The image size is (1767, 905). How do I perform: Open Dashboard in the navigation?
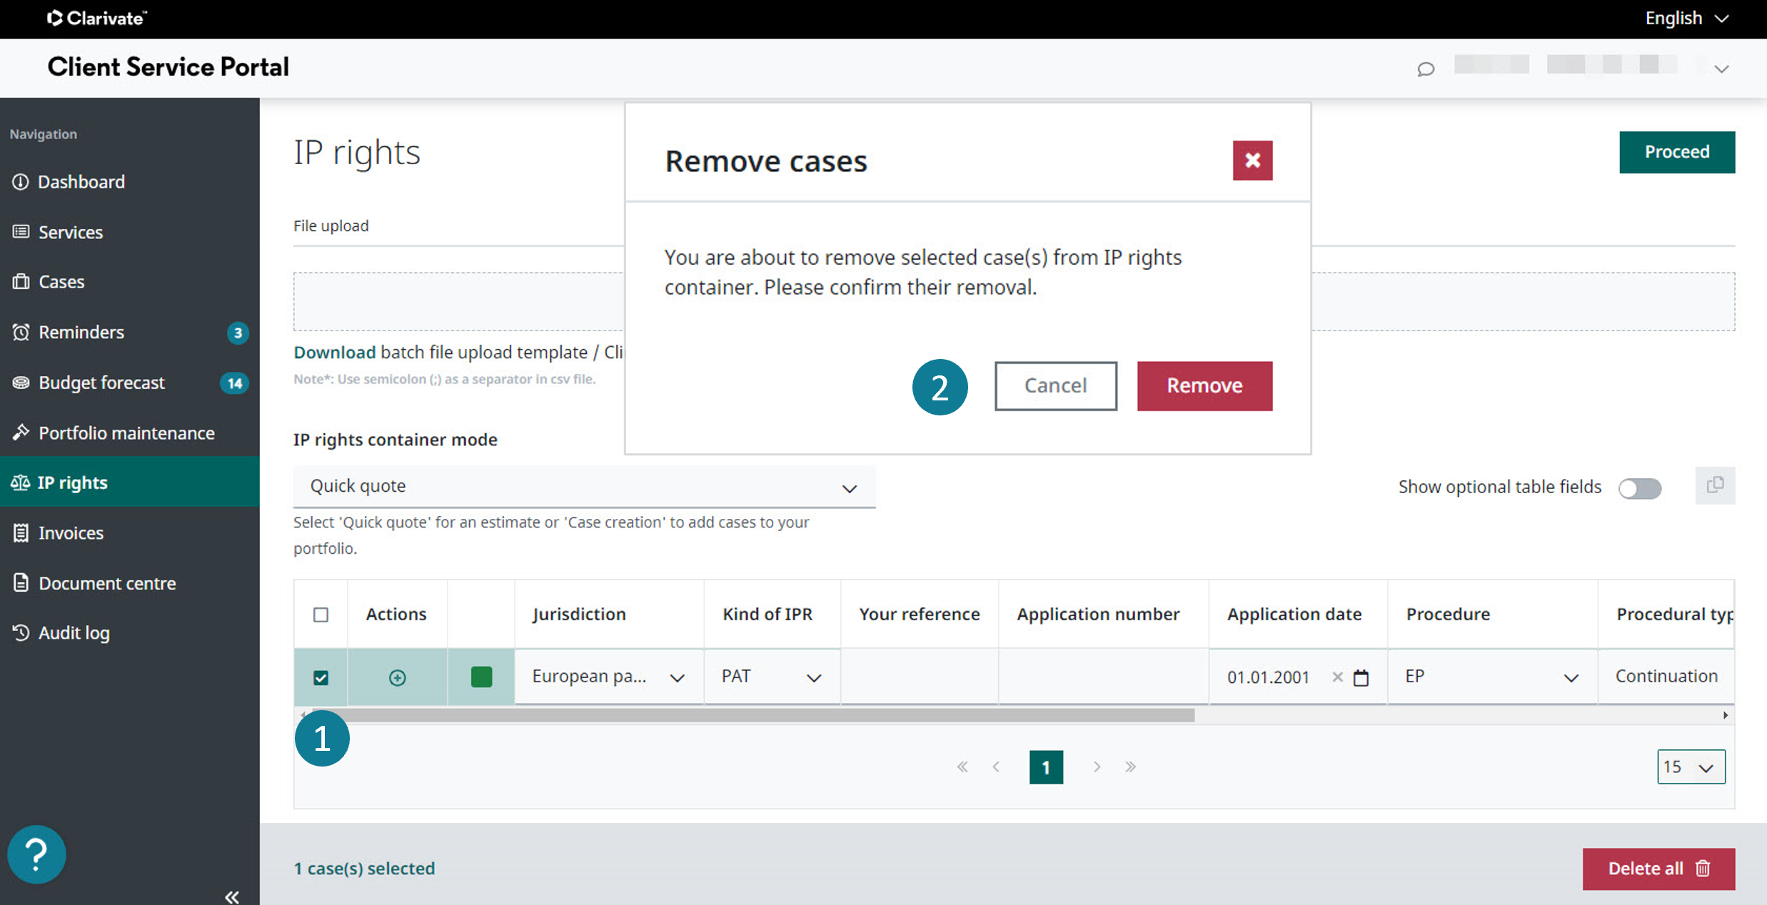(x=81, y=182)
